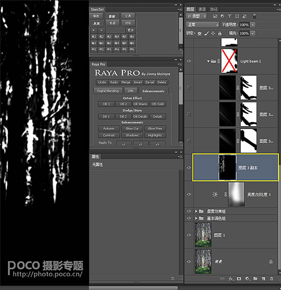Screen dimensions: 281x290
Task: Click the adjustment layer filter icon
Action: coord(222,16)
